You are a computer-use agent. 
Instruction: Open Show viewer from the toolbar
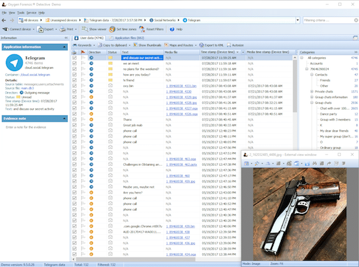pyautogui.click(x=94, y=29)
